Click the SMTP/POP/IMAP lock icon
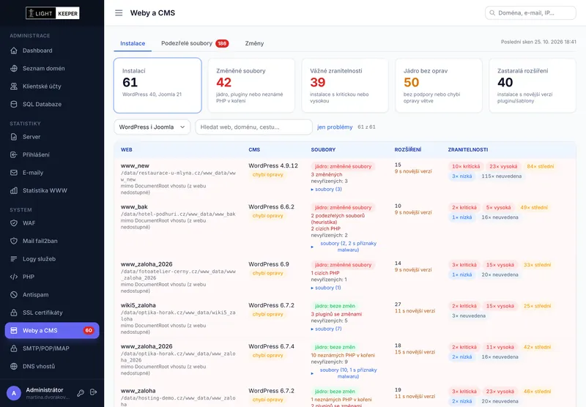The height and width of the screenshot is (407, 586). pyautogui.click(x=14, y=348)
